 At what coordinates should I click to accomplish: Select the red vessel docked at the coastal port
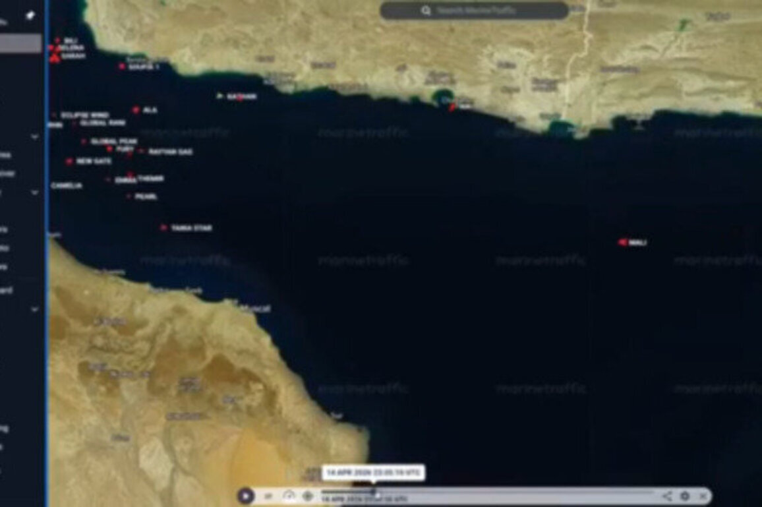[x=452, y=107]
